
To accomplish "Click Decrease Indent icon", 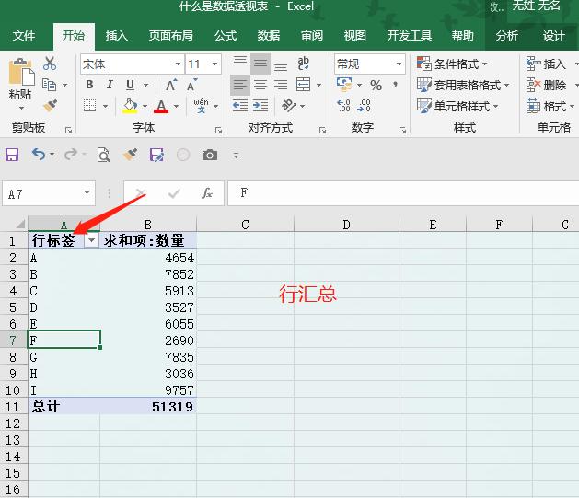I will (240, 106).
